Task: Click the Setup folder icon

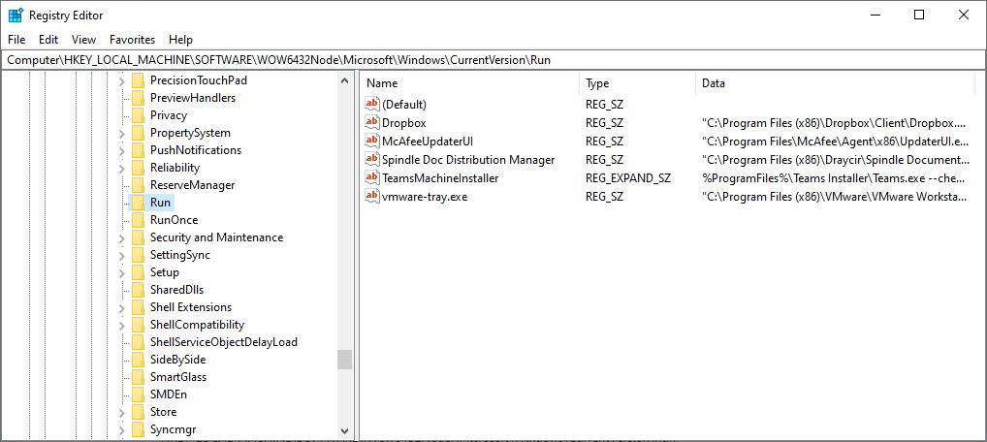Action: tap(139, 272)
